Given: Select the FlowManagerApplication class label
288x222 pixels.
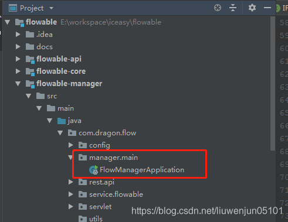Looking at the screenshot, I should (x=142, y=170).
